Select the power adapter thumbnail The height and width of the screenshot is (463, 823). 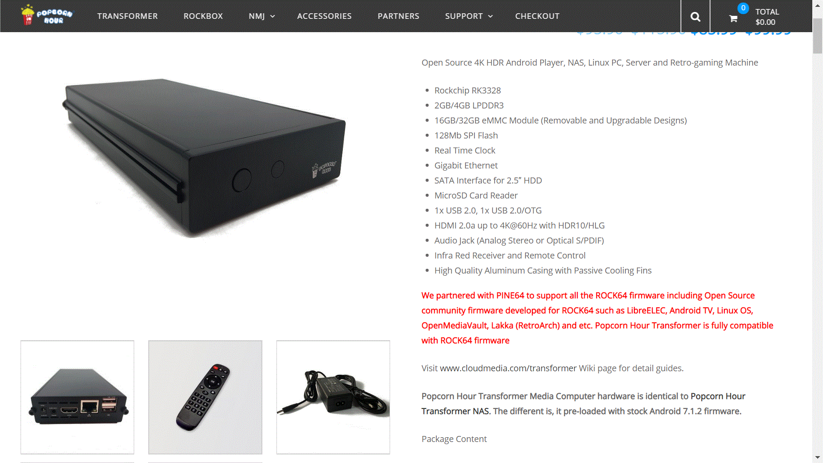pyautogui.click(x=333, y=397)
